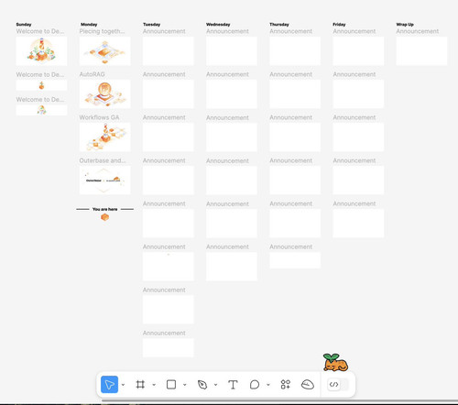The height and width of the screenshot is (405, 458).
Task: Select the topmost blank frame under Friday
Action: [358, 51]
